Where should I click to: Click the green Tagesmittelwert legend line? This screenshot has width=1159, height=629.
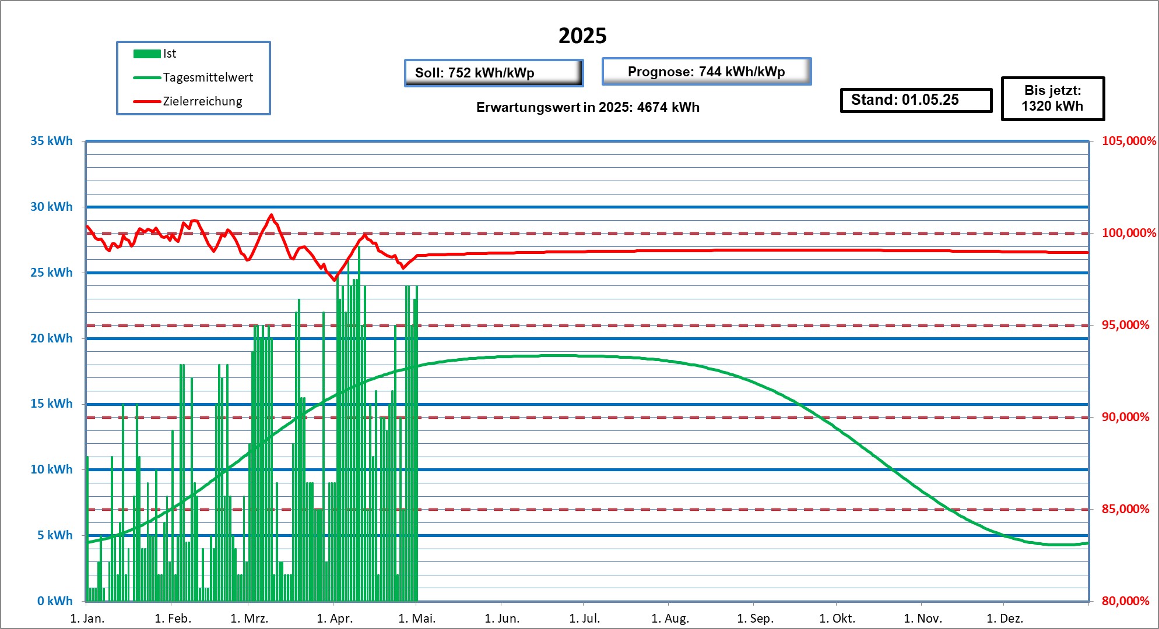[x=147, y=77]
